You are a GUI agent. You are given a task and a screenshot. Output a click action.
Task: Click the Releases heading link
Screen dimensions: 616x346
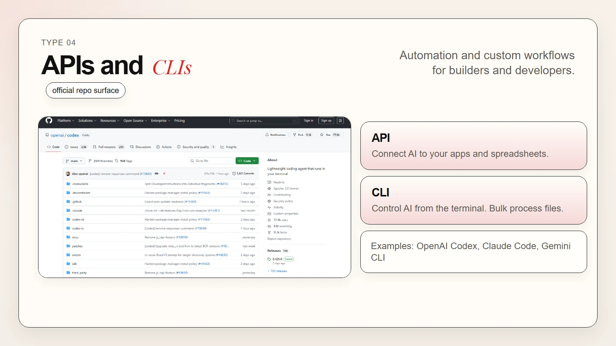(x=274, y=251)
